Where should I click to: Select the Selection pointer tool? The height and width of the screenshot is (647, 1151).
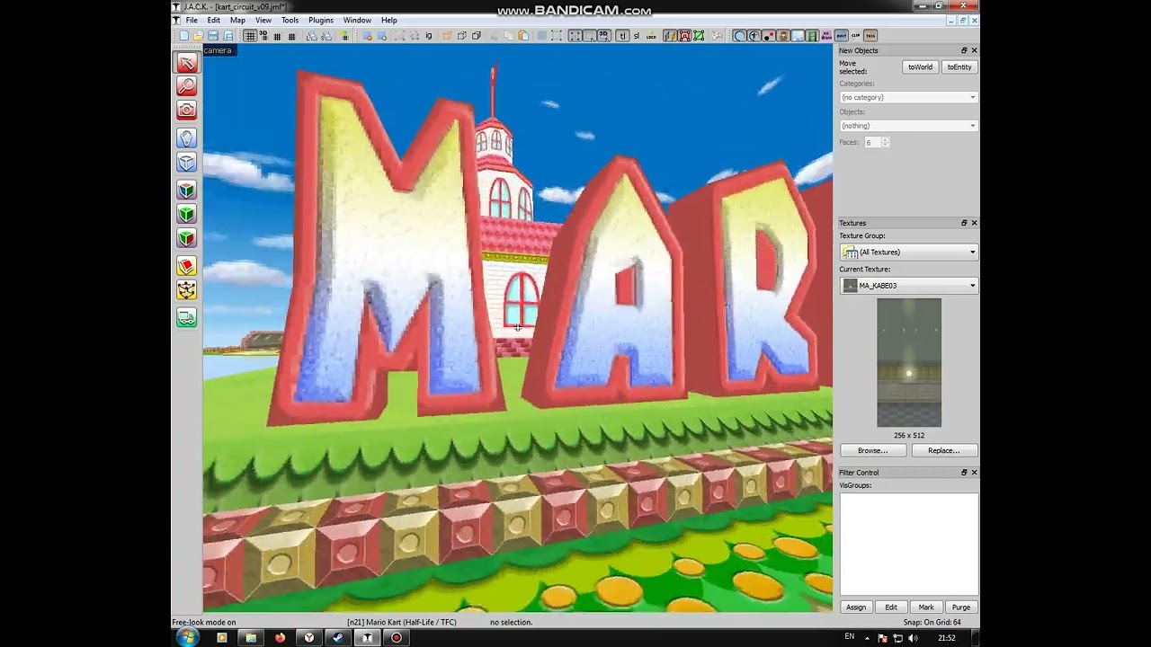coord(187,63)
